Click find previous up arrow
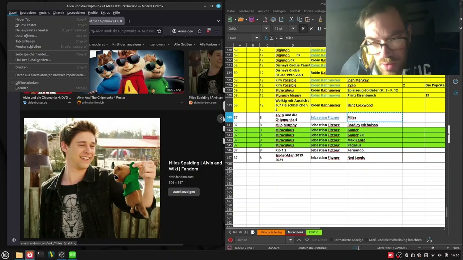This screenshot has width=463, height=260. [x=299, y=240]
